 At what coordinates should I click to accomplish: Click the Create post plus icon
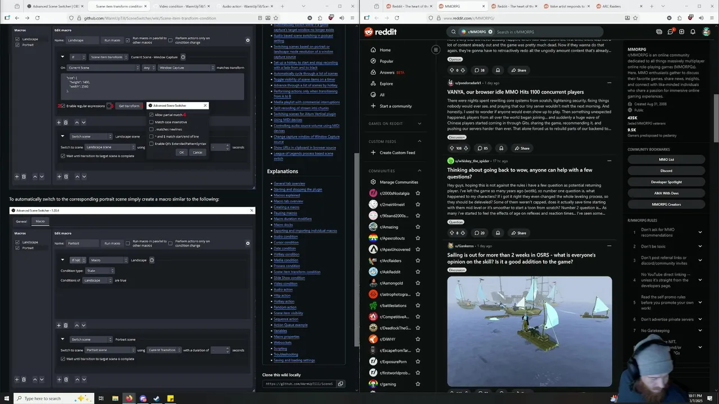point(681,32)
